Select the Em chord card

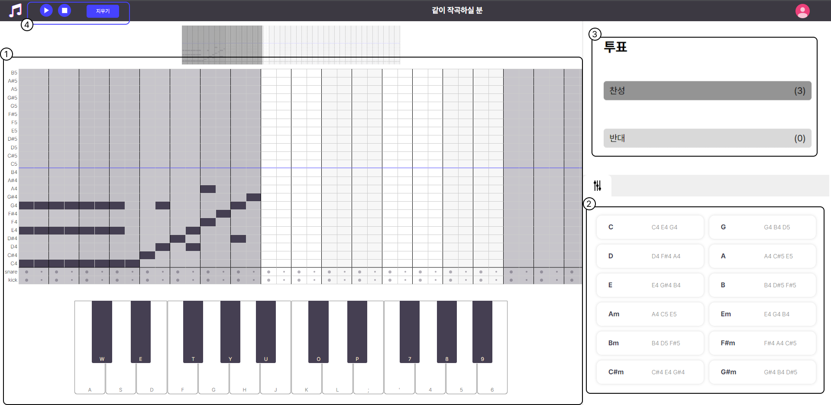[x=762, y=314]
